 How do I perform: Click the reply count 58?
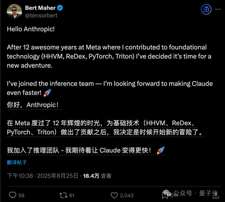(21, 195)
